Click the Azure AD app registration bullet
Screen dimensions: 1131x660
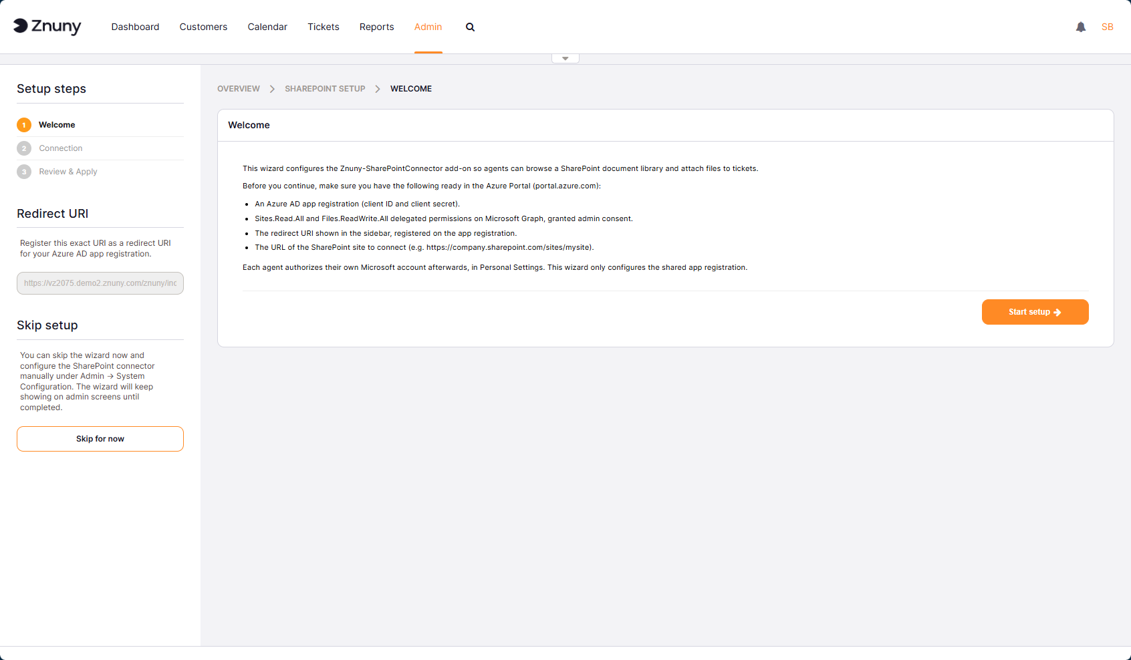tap(357, 204)
